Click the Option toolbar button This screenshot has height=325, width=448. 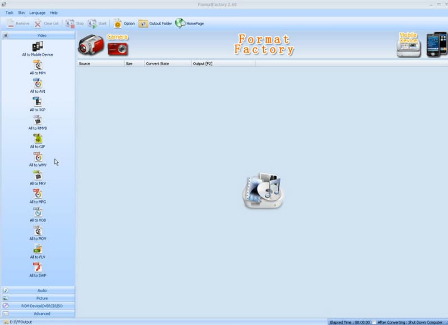(124, 23)
